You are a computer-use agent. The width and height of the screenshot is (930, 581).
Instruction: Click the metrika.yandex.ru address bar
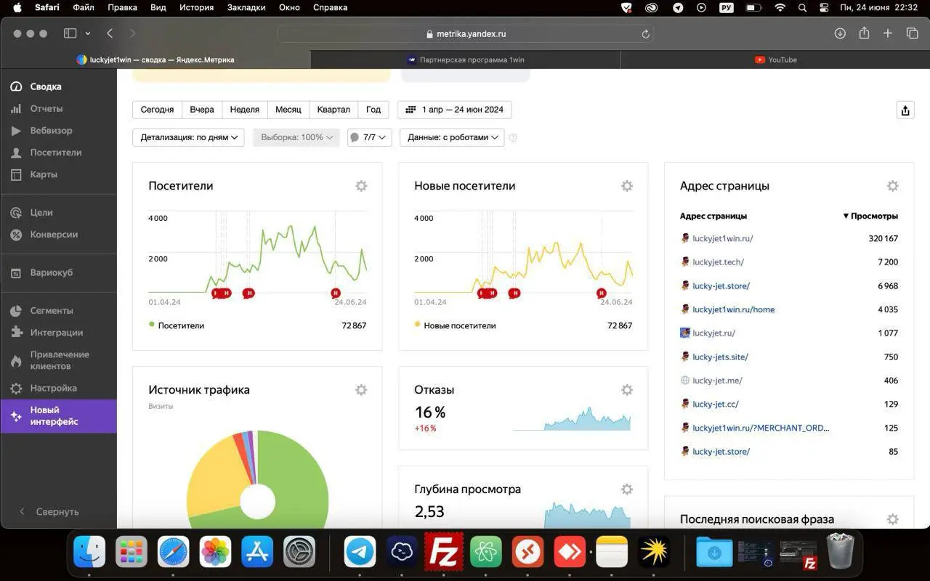pyautogui.click(x=466, y=33)
